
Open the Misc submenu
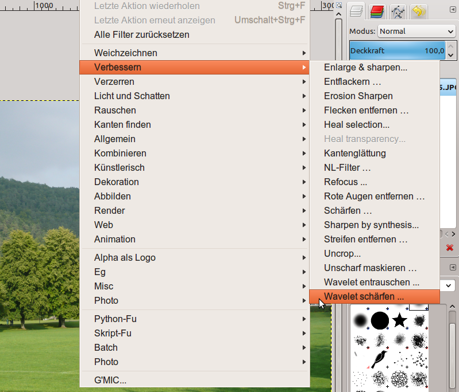(x=194, y=286)
